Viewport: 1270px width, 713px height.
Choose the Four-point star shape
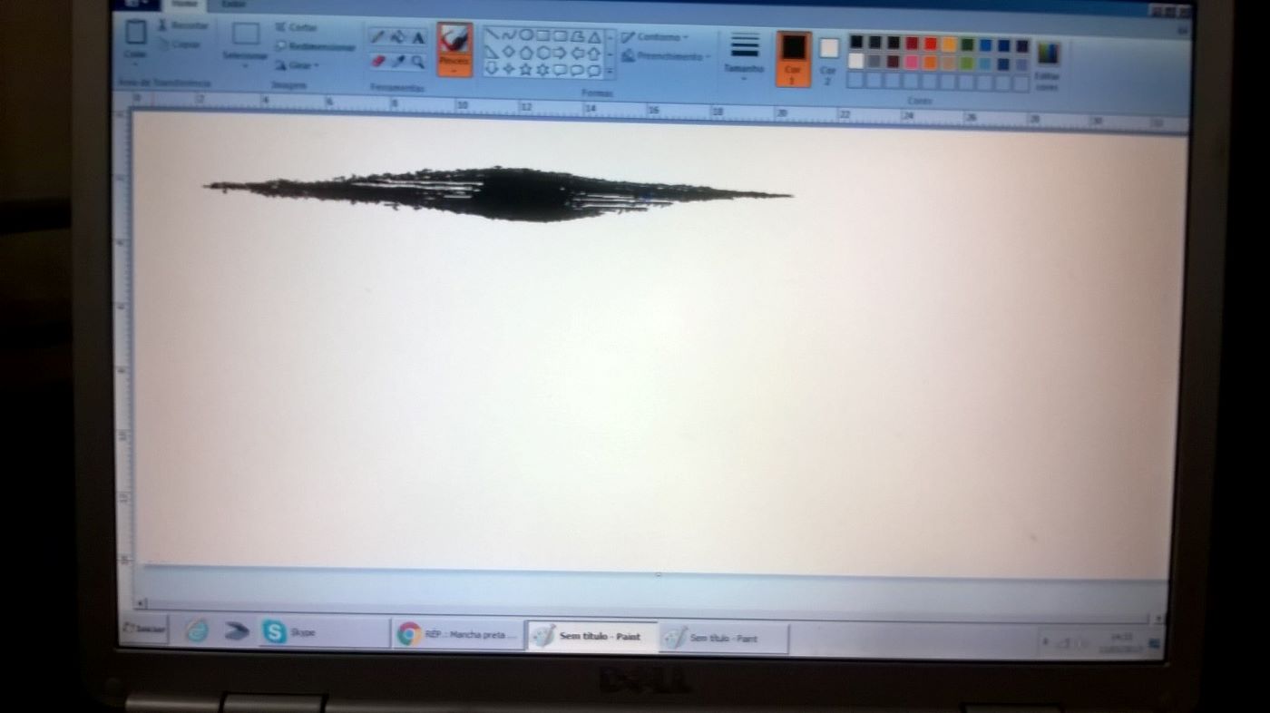[509, 69]
